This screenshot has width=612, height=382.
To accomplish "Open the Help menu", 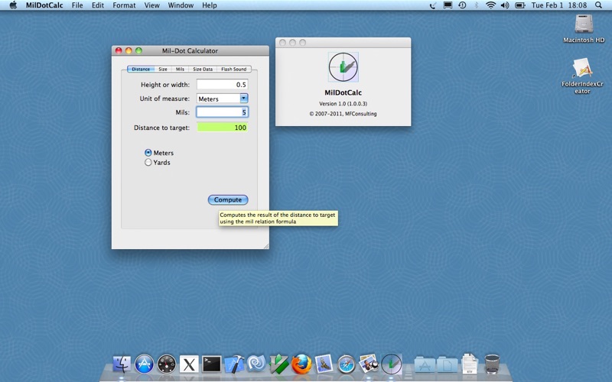I will click(209, 5).
